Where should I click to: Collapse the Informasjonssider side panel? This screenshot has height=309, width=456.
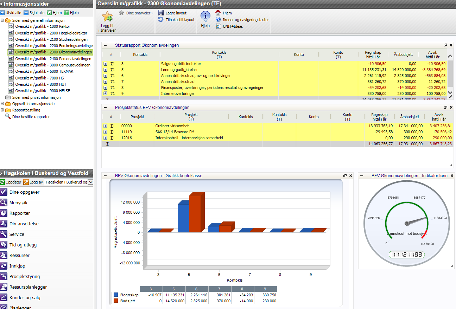click(x=2, y=4)
